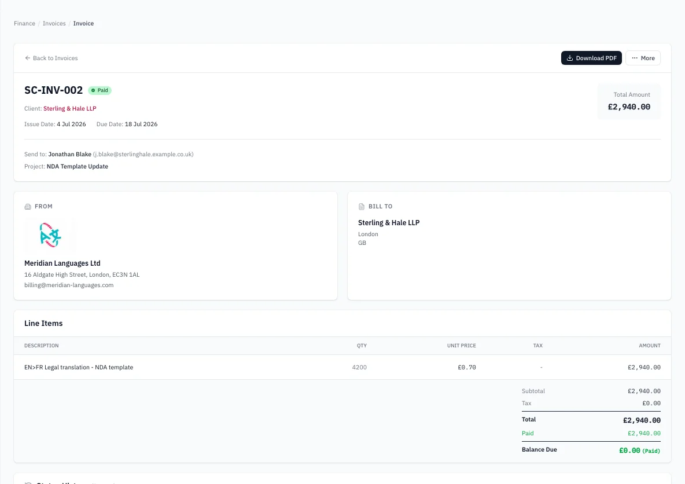Click the address 16 Aldgate High Street
The height and width of the screenshot is (484, 685).
82,274
